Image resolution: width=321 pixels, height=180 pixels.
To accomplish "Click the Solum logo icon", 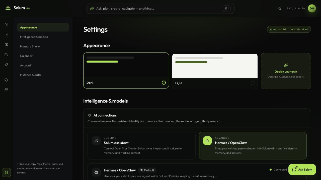I will click(8, 8).
